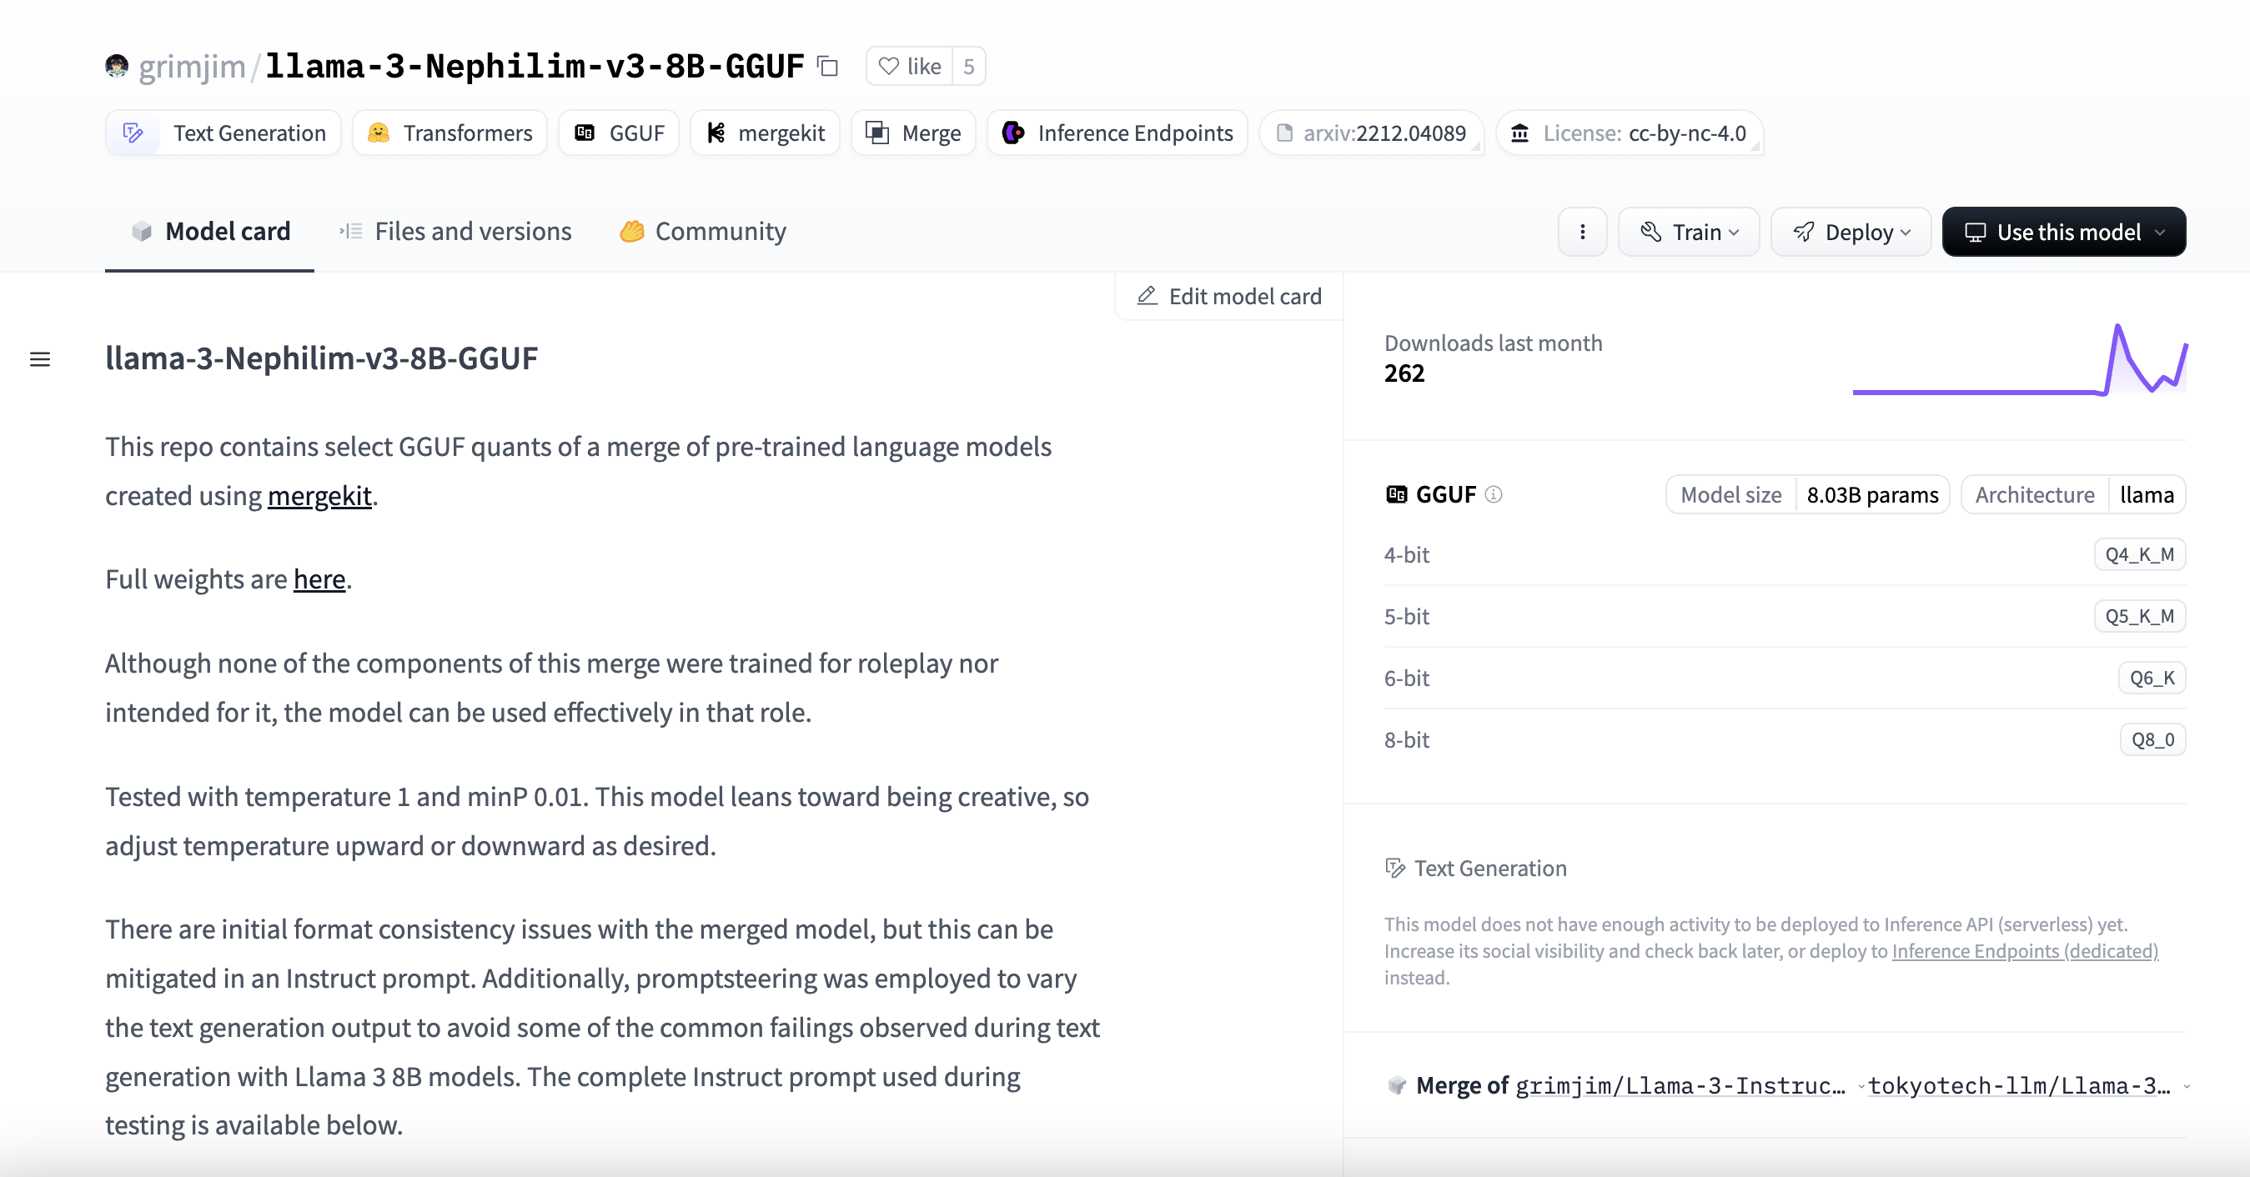Switch to the Model card tab
This screenshot has width=2250, height=1177.
[x=209, y=232]
